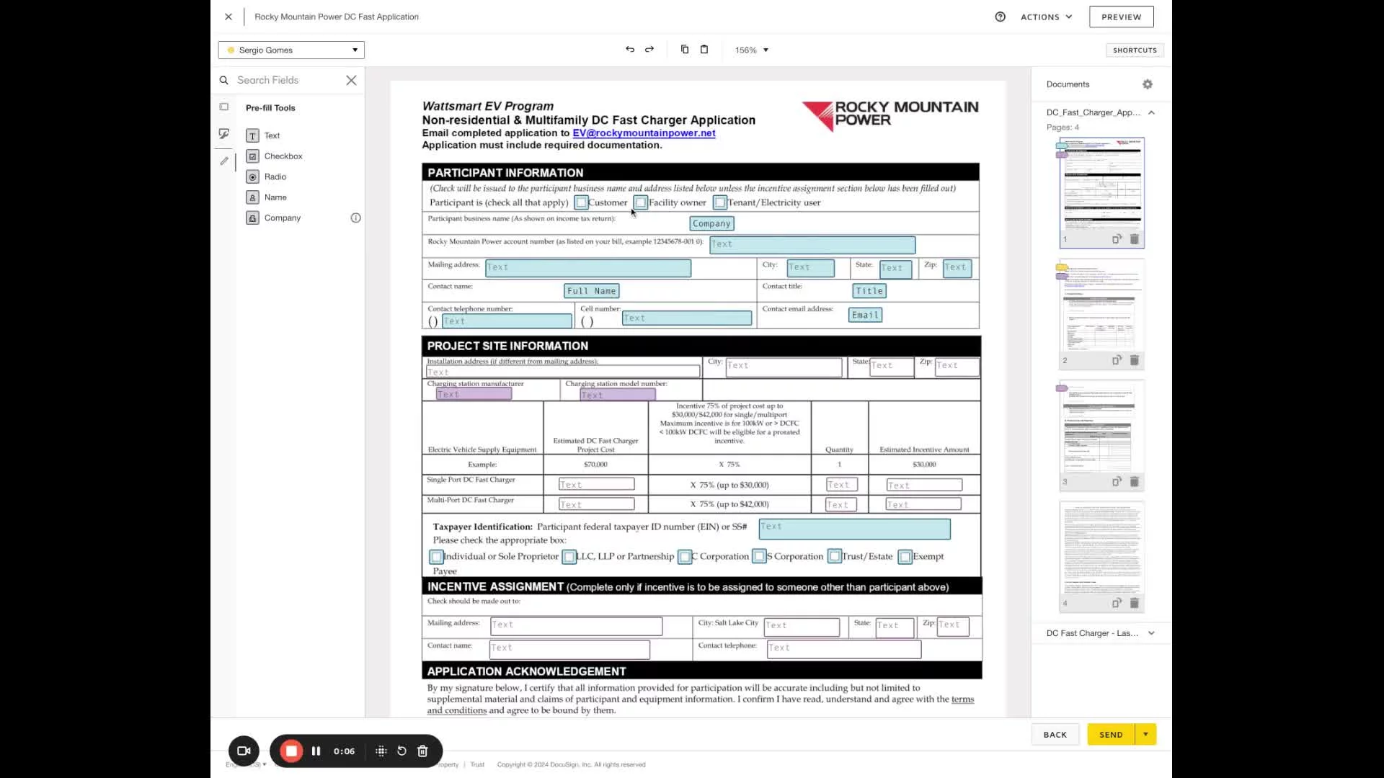The height and width of the screenshot is (778, 1384).
Task: Select the signature fields sidebar icon
Action: (224, 134)
